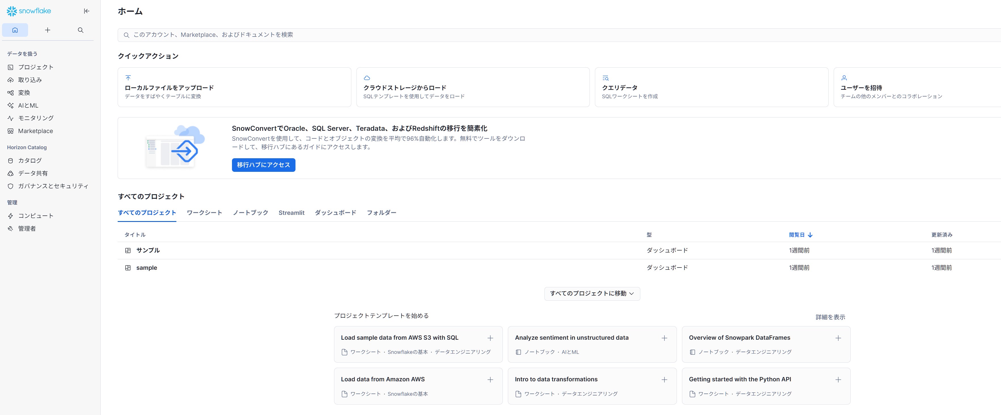Click 移行ハブにアクセス button
The height and width of the screenshot is (415, 1001).
pos(263,165)
